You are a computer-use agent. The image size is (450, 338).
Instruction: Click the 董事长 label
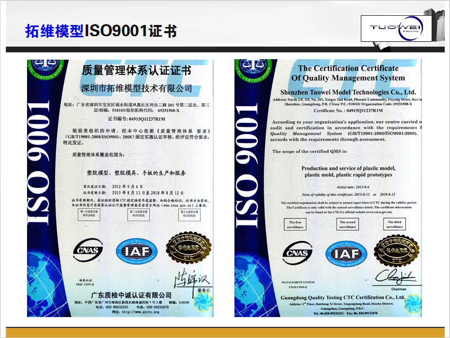pyautogui.click(x=203, y=290)
